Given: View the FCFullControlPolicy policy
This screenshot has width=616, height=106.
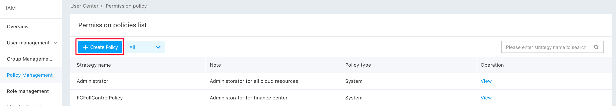Looking at the screenshot, I should [x=486, y=98].
